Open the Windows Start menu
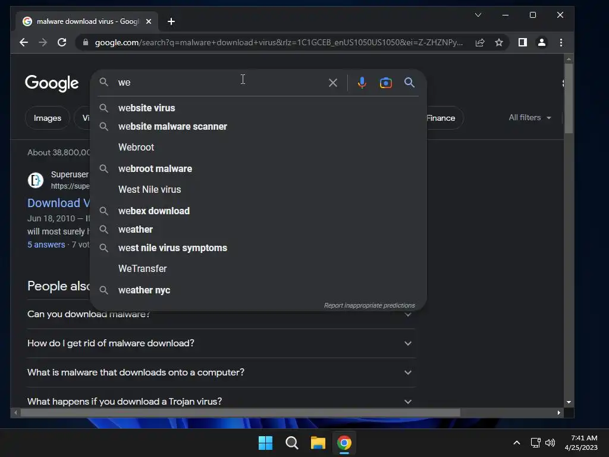Viewport: 609px width, 457px height. click(266, 443)
